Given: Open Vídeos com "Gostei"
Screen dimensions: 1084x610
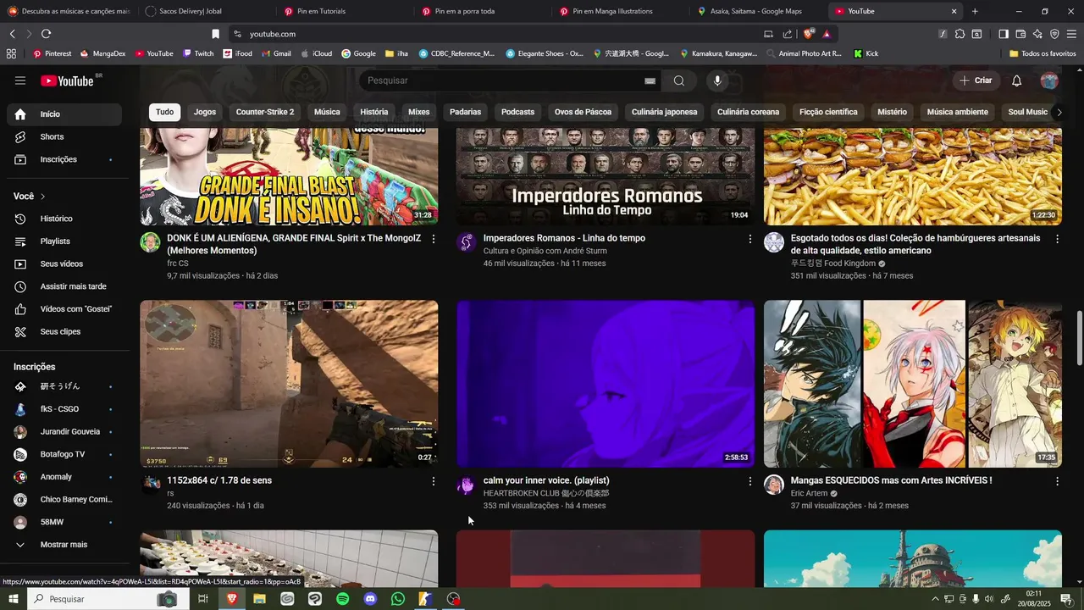Looking at the screenshot, I should point(64,309).
